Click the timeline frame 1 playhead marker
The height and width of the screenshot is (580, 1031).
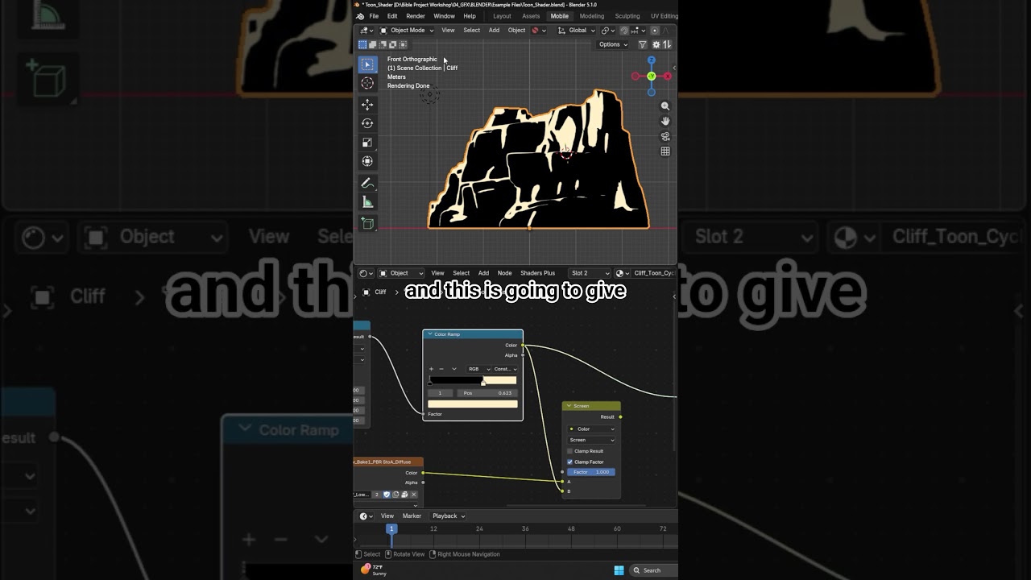coord(391,529)
